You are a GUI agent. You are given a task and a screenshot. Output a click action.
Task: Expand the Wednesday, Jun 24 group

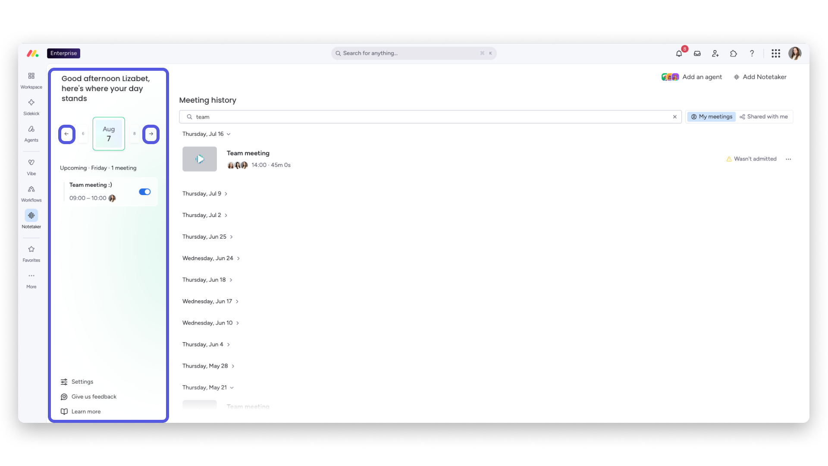pos(211,258)
